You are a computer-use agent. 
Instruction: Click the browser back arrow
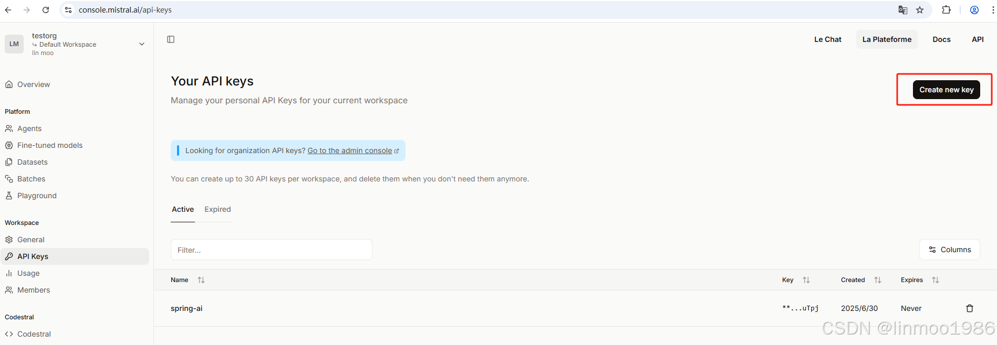tap(8, 10)
